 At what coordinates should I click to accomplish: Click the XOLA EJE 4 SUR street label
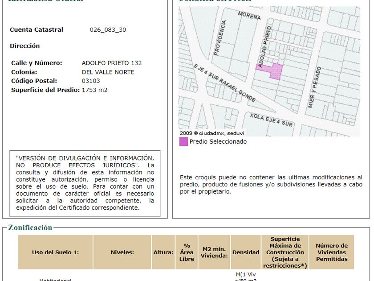(271, 120)
